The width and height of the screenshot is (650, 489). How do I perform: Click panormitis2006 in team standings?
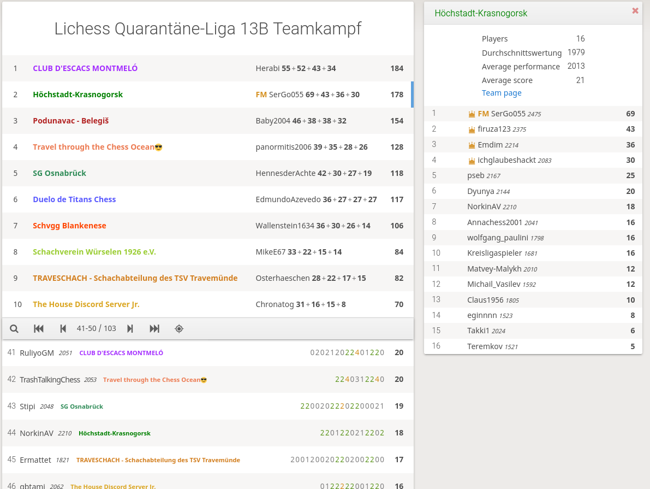pos(284,147)
